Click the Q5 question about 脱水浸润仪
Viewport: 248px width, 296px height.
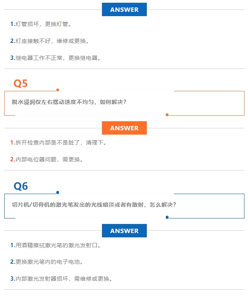click(69, 102)
